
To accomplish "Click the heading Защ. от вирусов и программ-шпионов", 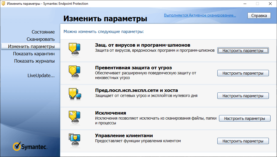I will click(143, 45).
